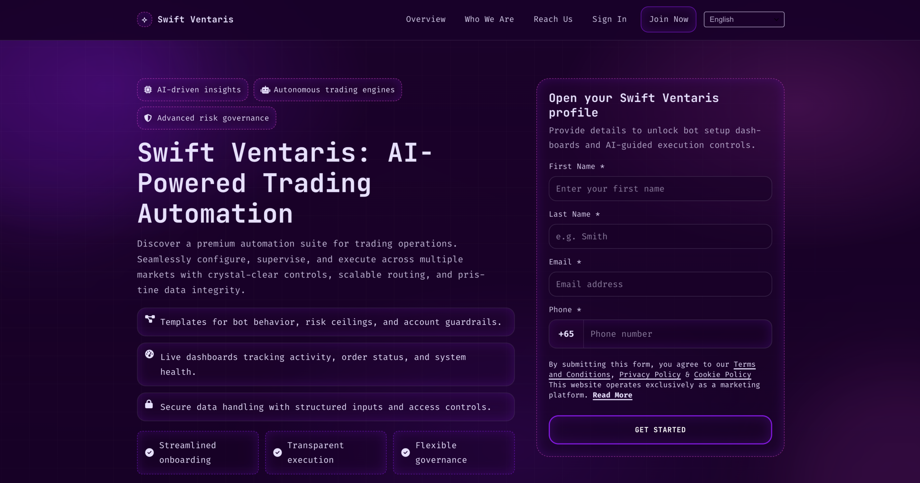Toggle the Flexible governance checkmark
920x483 pixels.
click(405, 452)
